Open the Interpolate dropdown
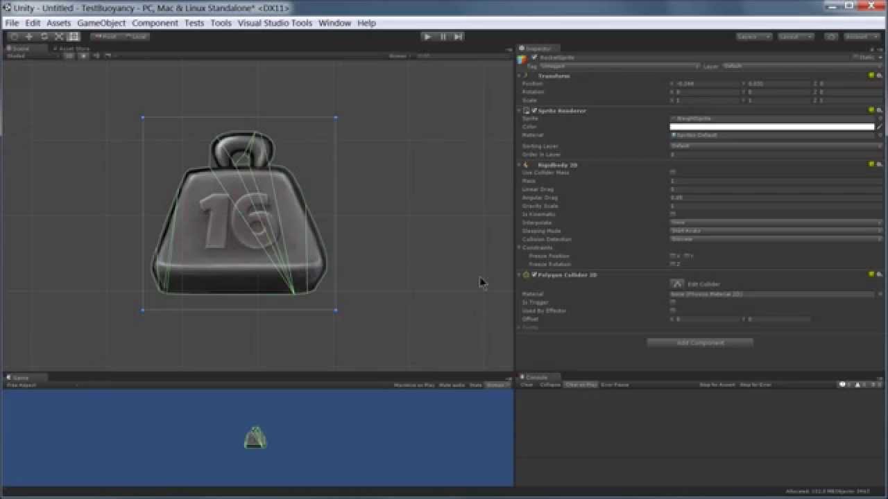This screenshot has width=888, height=499. (776, 222)
